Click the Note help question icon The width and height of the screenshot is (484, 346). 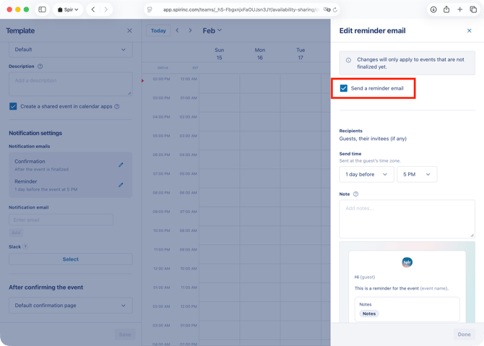point(355,194)
